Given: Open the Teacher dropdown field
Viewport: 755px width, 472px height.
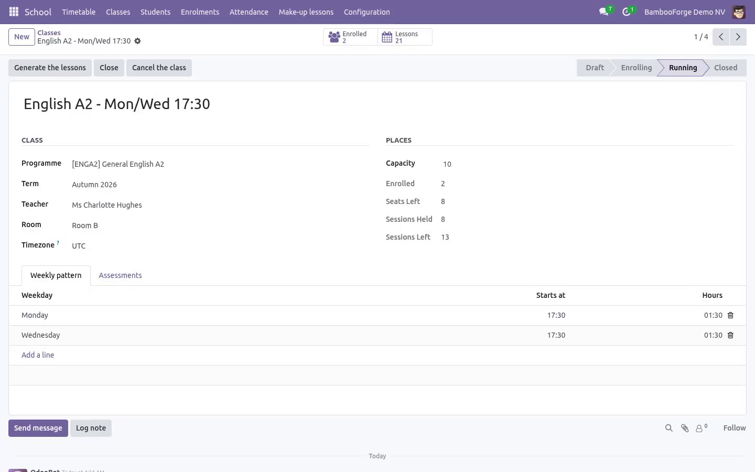Looking at the screenshot, I should click(x=220, y=205).
